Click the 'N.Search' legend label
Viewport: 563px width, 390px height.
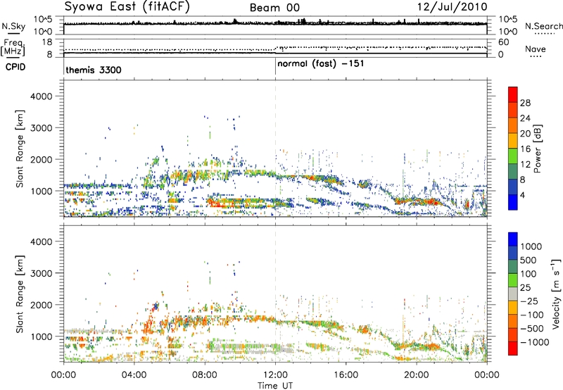click(x=543, y=26)
